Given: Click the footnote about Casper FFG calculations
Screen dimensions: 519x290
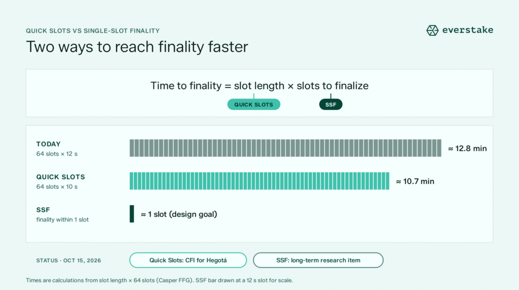Looking at the screenshot, I should pyautogui.click(x=160, y=280).
